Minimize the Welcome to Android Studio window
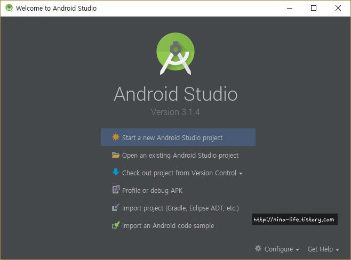351x260 pixels. tap(290, 8)
